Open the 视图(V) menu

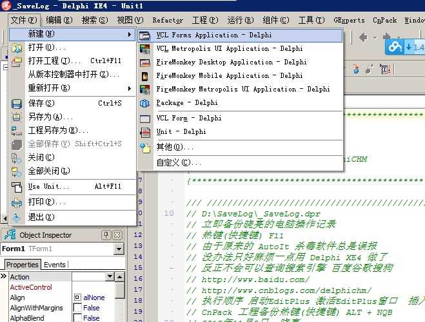point(130,20)
